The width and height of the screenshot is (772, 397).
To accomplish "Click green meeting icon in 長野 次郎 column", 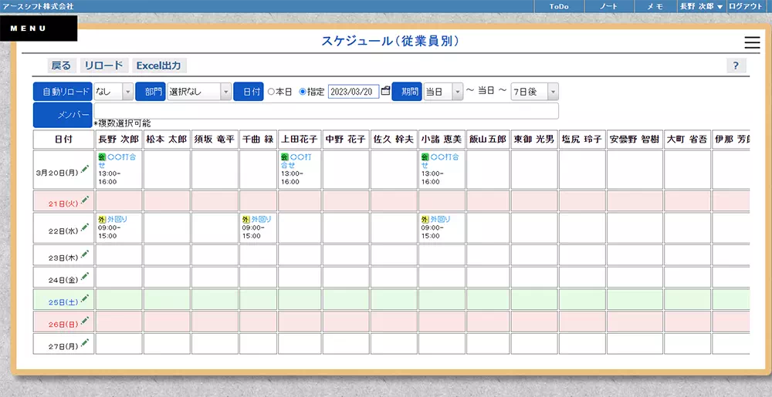I will [102, 157].
